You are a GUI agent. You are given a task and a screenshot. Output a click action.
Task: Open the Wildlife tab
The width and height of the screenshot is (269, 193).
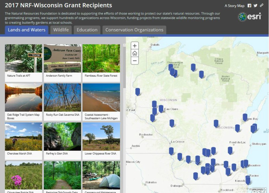click(61, 30)
